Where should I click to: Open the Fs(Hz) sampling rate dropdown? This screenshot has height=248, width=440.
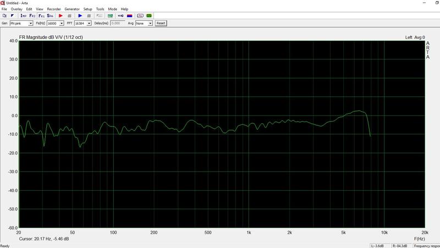pyautogui.click(x=56, y=23)
